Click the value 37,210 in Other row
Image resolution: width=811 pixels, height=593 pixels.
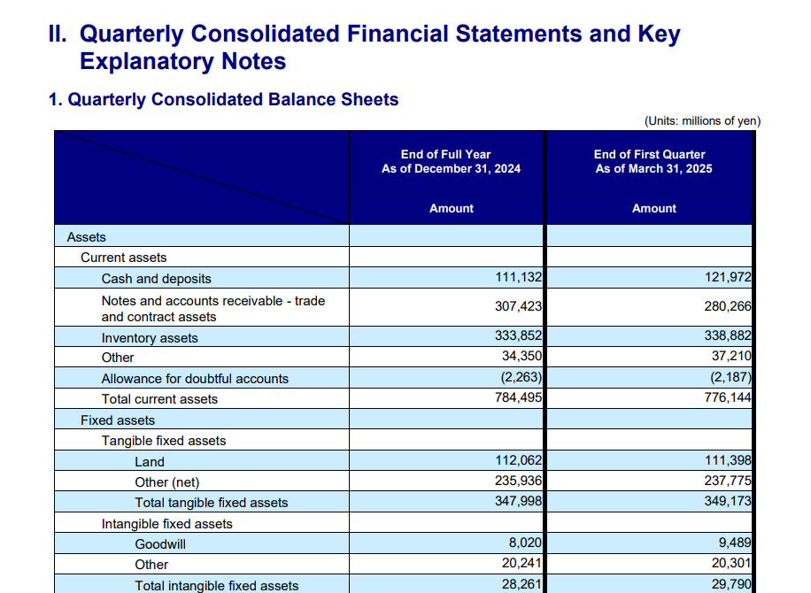pyautogui.click(x=731, y=356)
